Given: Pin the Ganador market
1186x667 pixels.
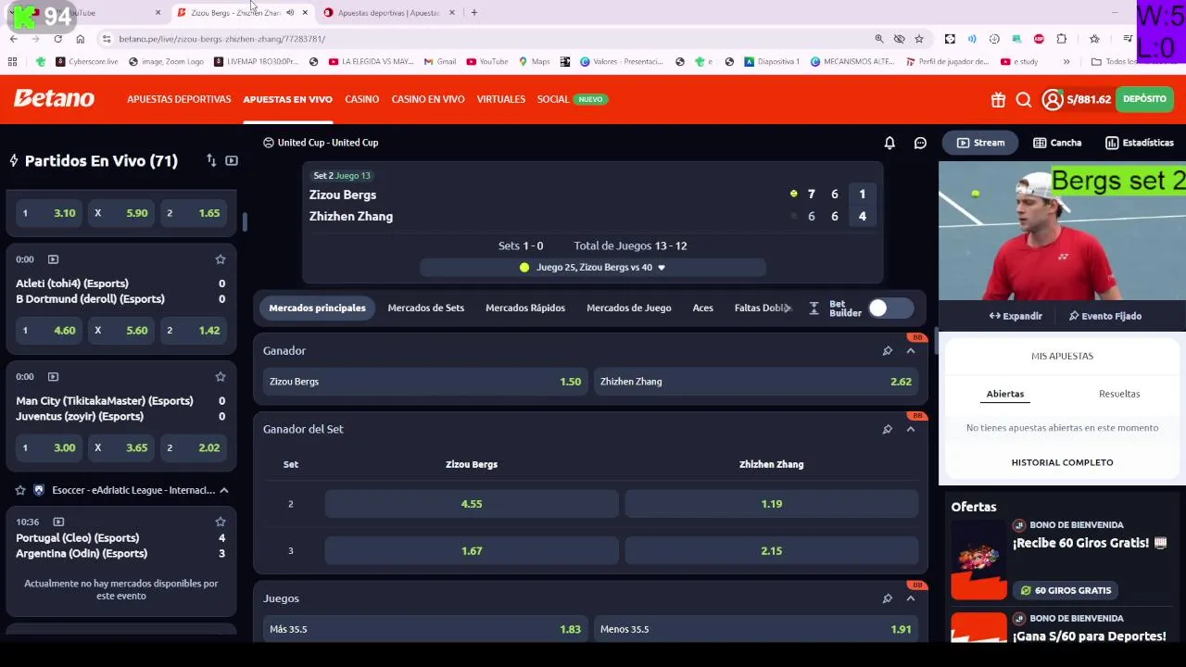Looking at the screenshot, I should pyautogui.click(x=887, y=351).
